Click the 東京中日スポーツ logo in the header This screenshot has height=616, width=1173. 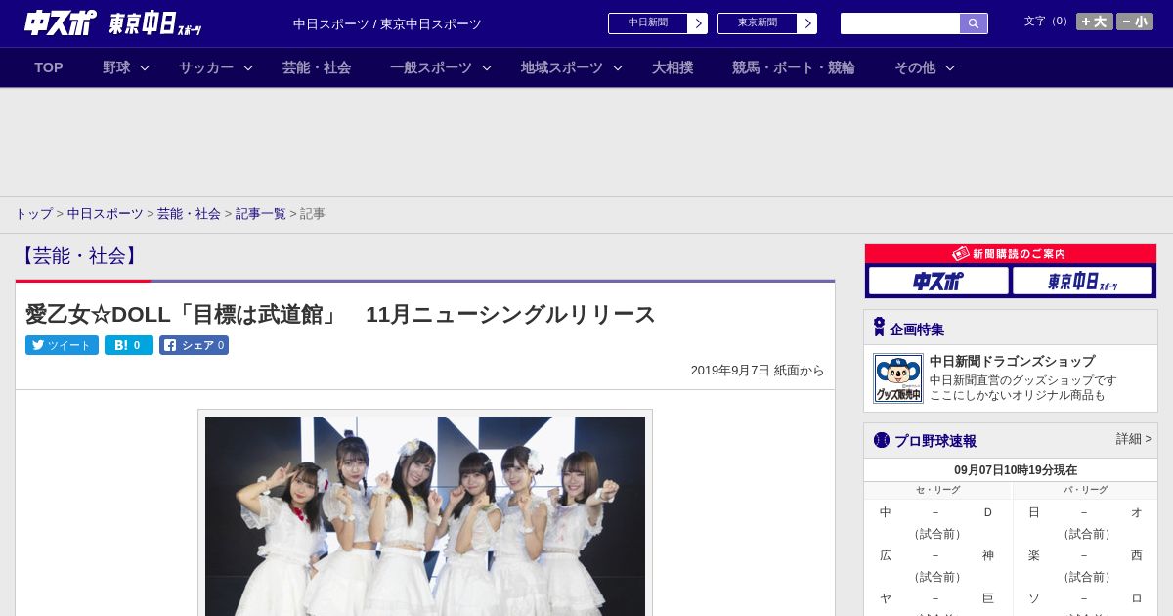click(154, 23)
